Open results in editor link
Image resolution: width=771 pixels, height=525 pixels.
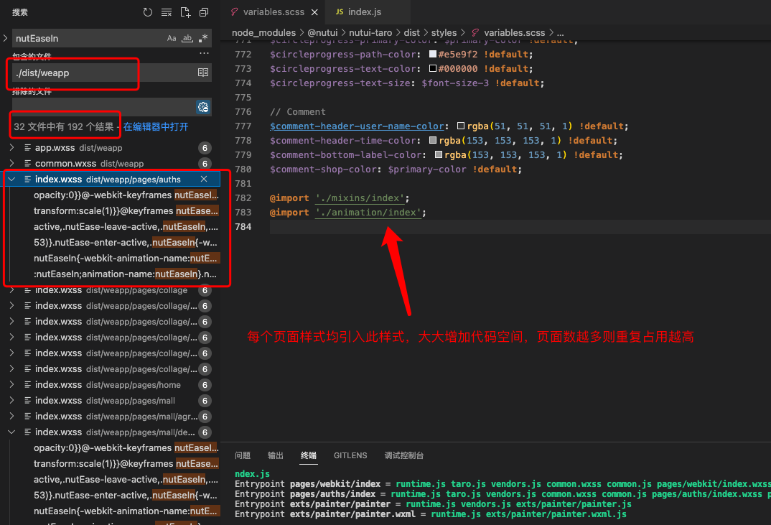[x=156, y=127]
